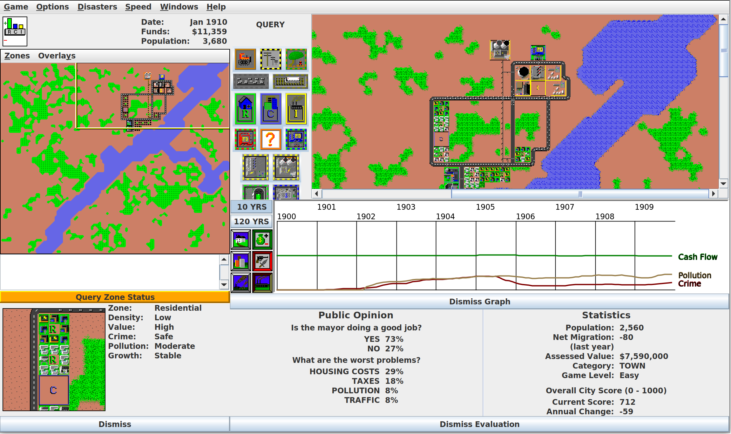Select the Commercial zone tool
731x434 pixels.
(x=271, y=109)
